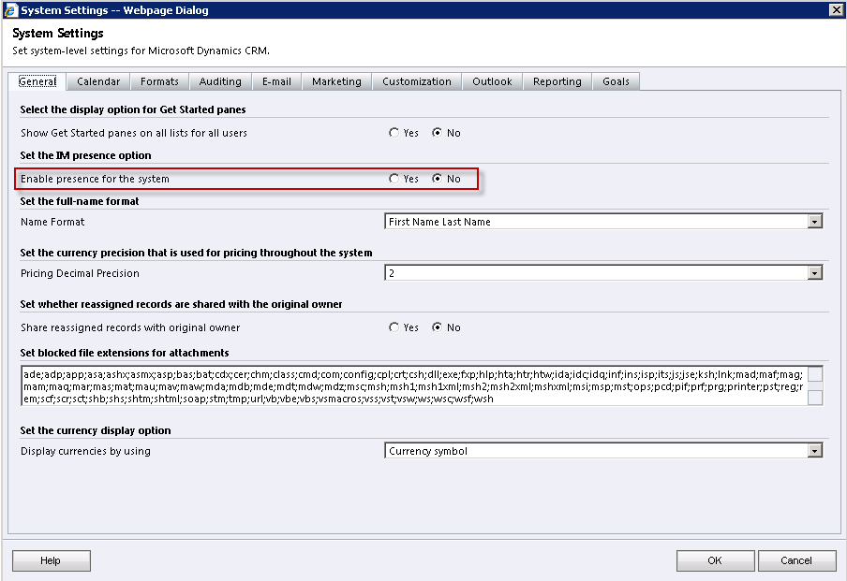Viewport: 847px width, 581px height.
Task: Open the Pricing Decimal Precision dropdown
Action: coord(814,273)
